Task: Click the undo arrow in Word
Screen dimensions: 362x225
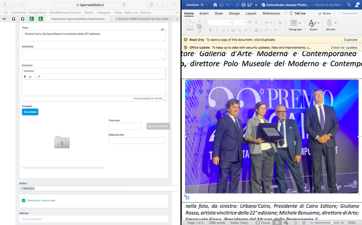Action: pyautogui.click(x=228, y=5)
